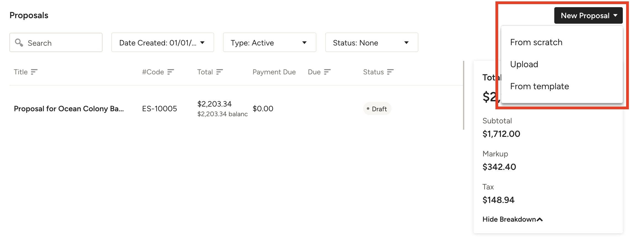
Task: Click the magnifier search icon
Action: [x=19, y=42]
